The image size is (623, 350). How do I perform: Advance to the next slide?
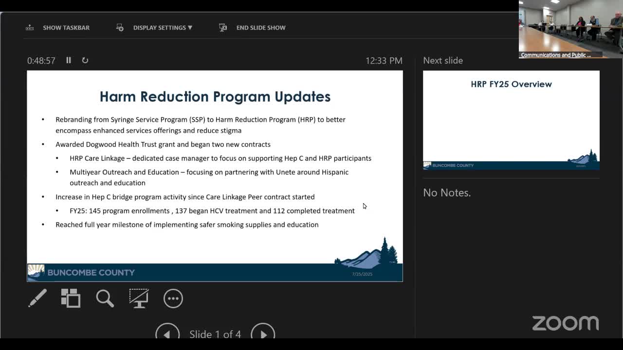263,333
